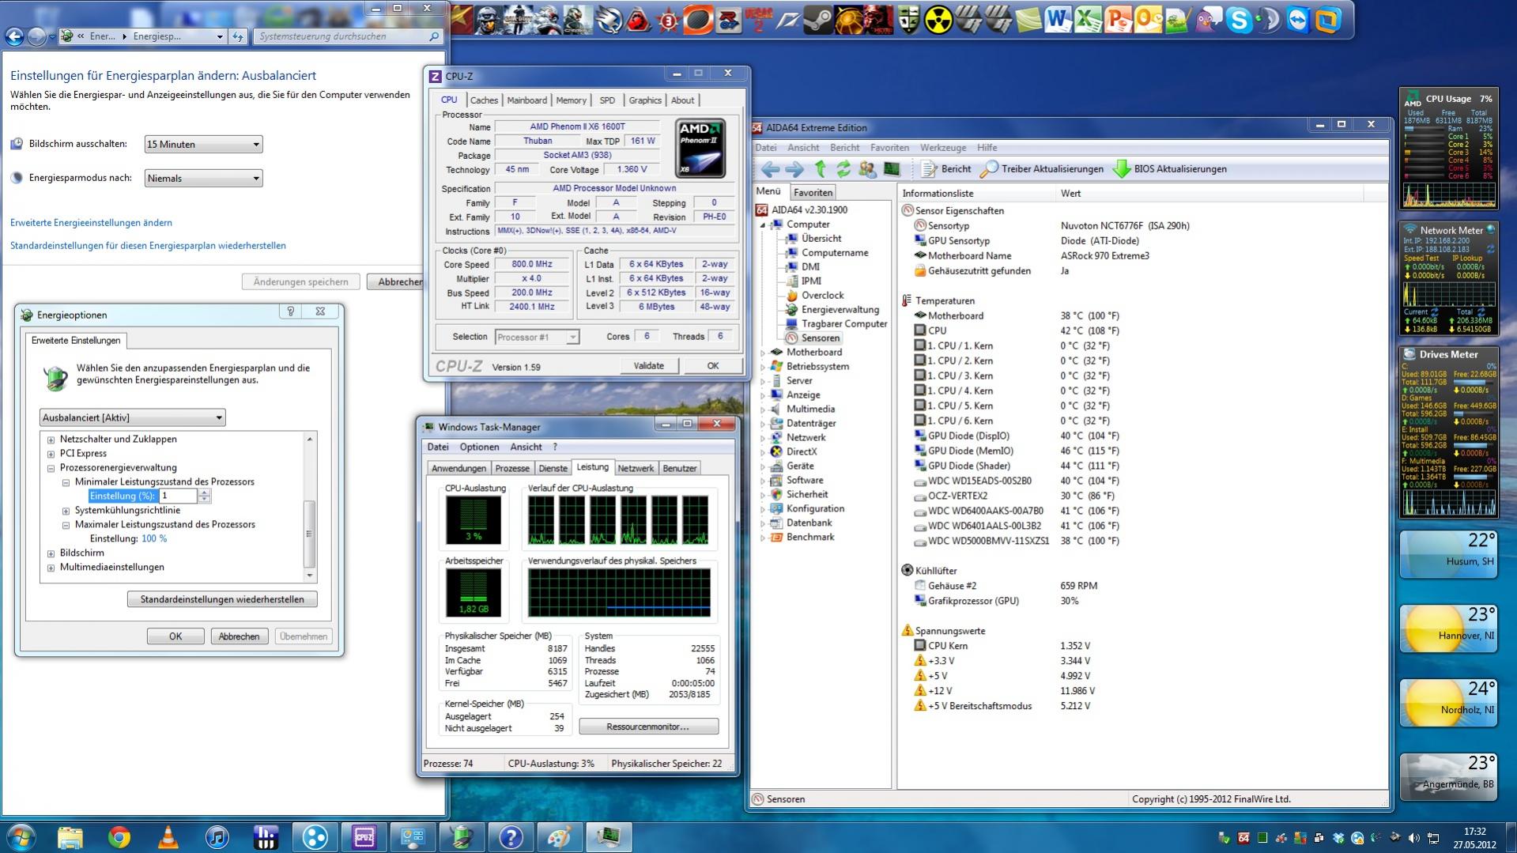Open the Werkzeuge menu in AIDA64
The height and width of the screenshot is (853, 1517).
(x=943, y=148)
